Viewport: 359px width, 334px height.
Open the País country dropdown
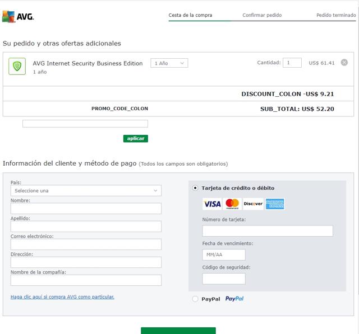(86, 191)
